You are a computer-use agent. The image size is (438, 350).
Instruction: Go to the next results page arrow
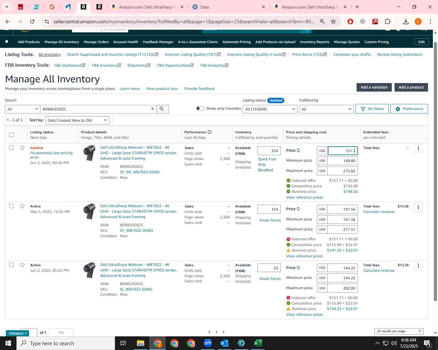point(224,332)
